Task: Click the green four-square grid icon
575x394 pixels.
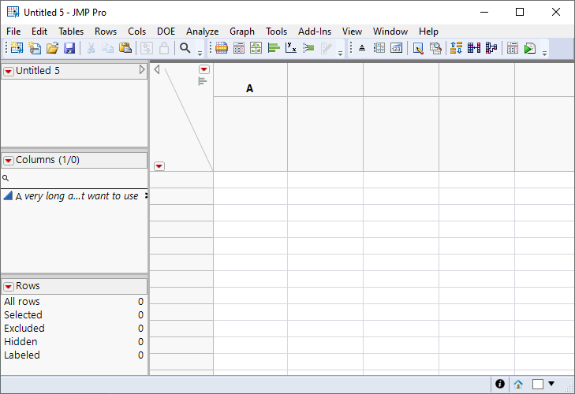Action: coord(256,48)
